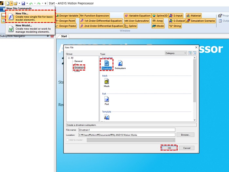229x172 pixels.
Task: Collapse the All group tree node
Action: pyautogui.click(x=69, y=58)
